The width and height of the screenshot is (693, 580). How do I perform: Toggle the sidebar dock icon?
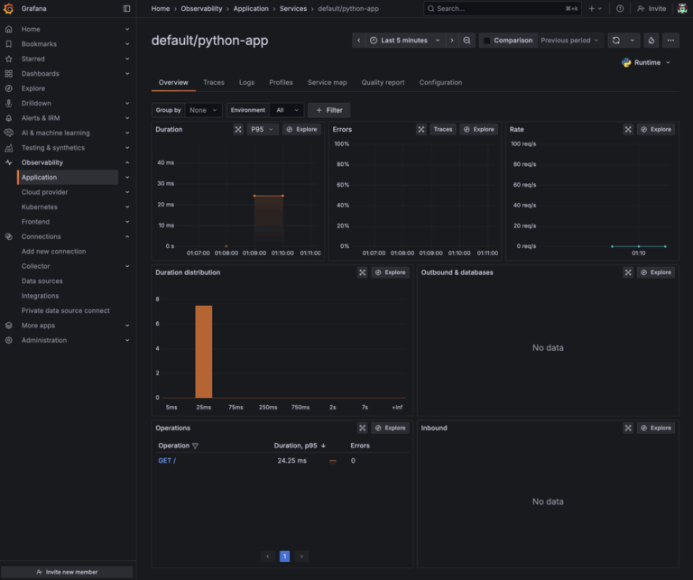[x=127, y=8]
